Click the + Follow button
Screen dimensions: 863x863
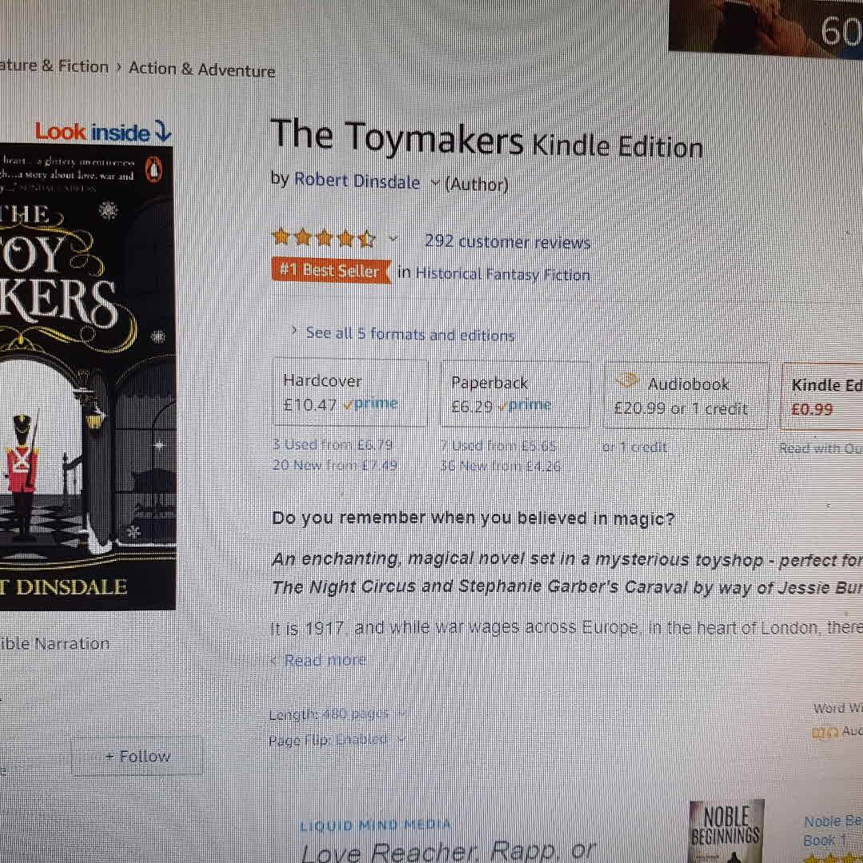(x=137, y=756)
